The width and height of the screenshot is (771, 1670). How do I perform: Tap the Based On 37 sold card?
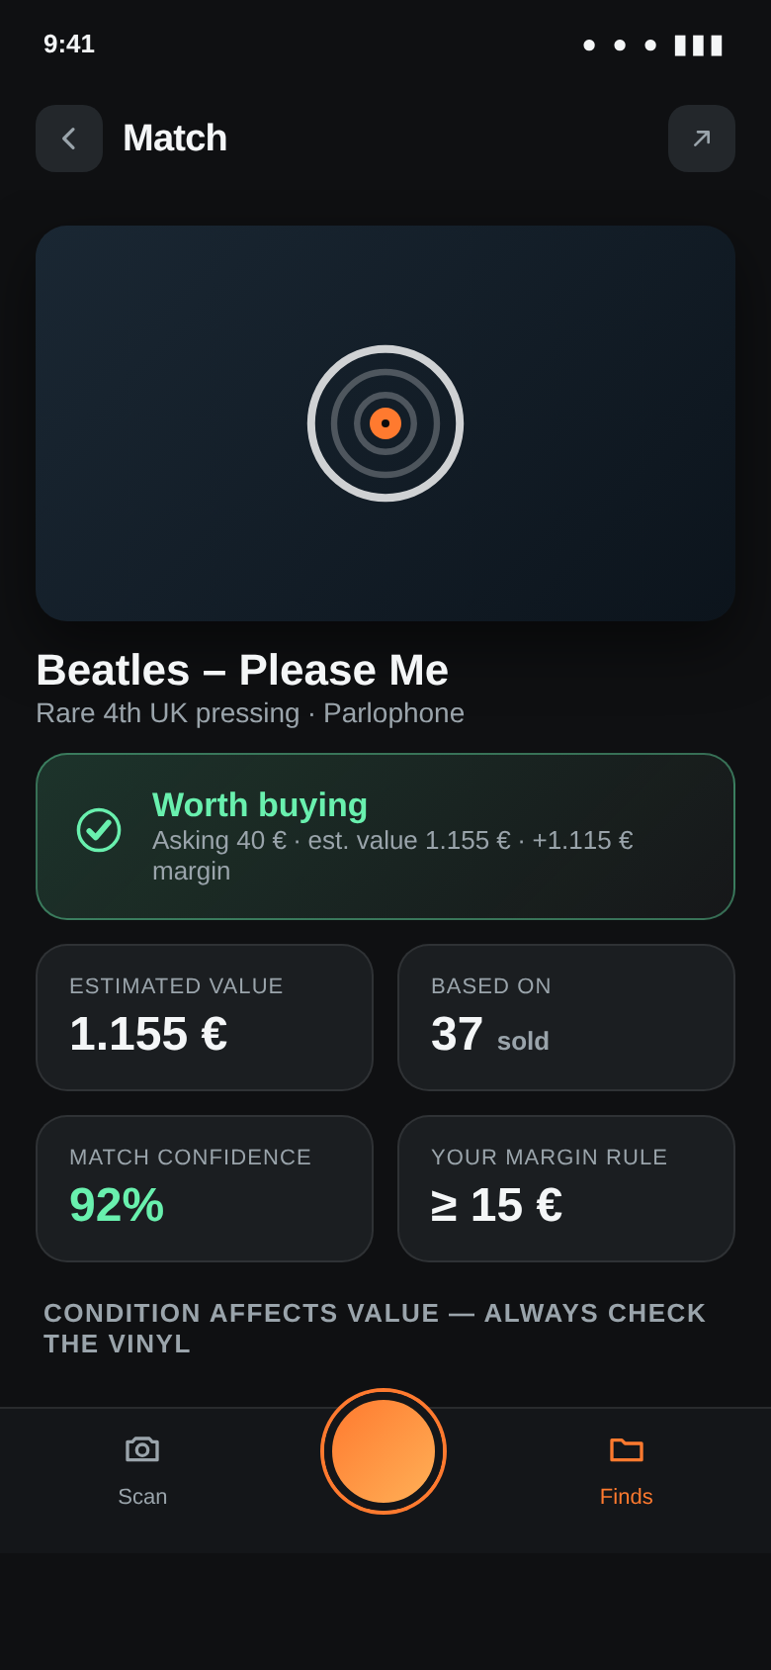point(566,1018)
